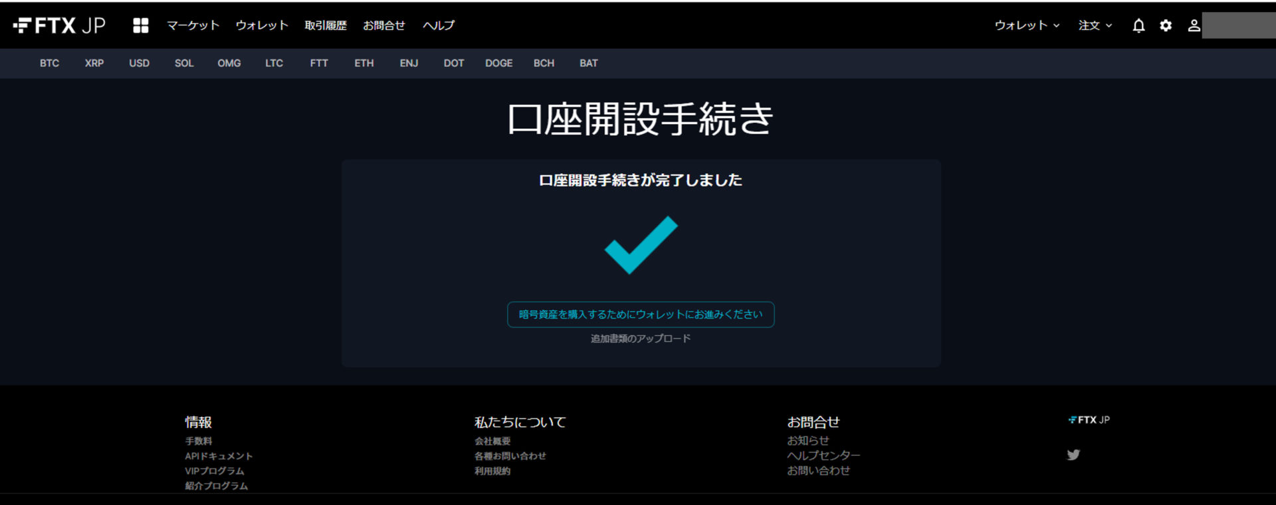Open the マーケット menu item
1276x505 pixels.
coord(193,25)
